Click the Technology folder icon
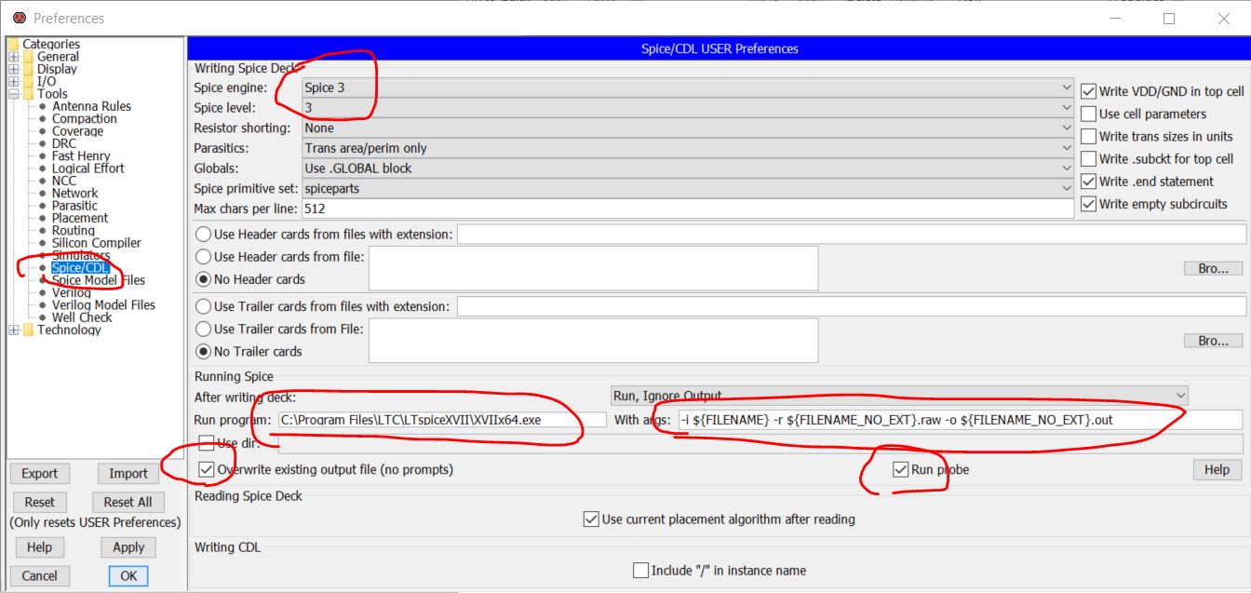The width and height of the screenshot is (1251, 593). (x=28, y=330)
